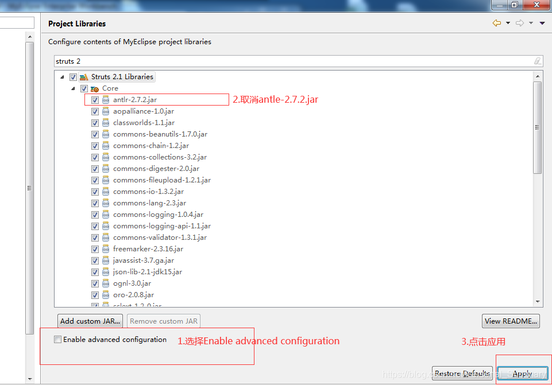Click the json-lib-2.1-jdk15.jar jar icon

[x=106, y=272]
